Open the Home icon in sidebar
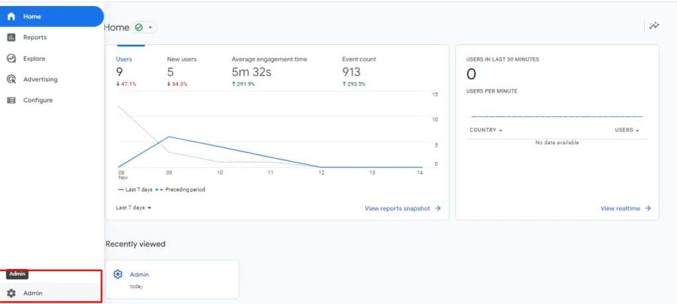The image size is (677, 304). click(x=11, y=17)
